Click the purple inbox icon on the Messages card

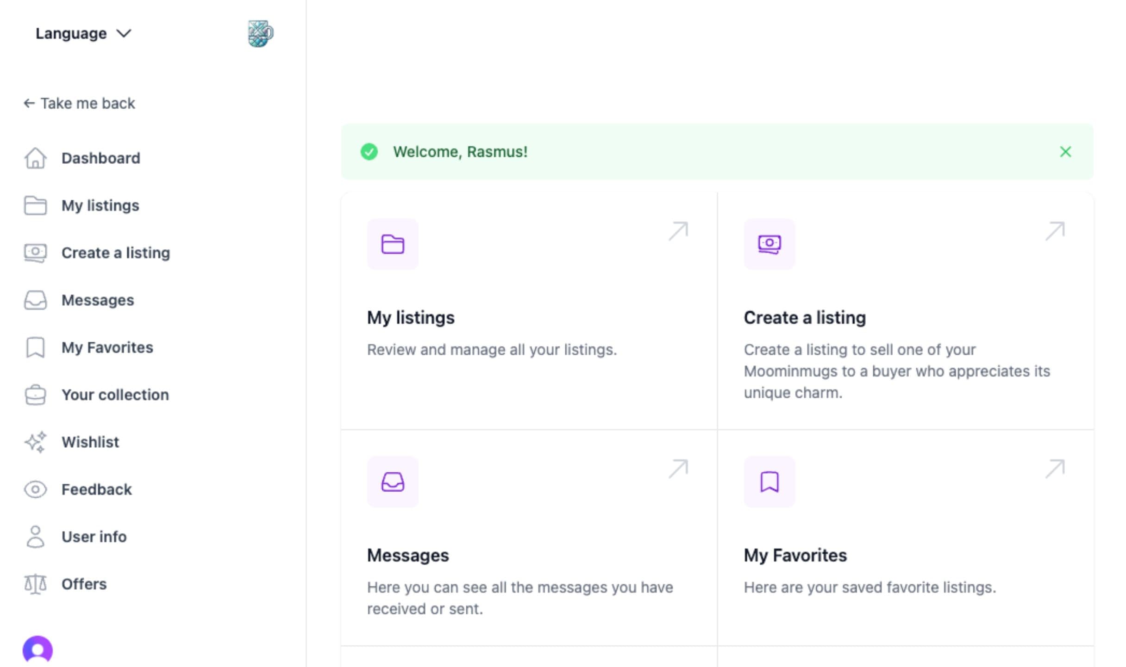click(393, 482)
